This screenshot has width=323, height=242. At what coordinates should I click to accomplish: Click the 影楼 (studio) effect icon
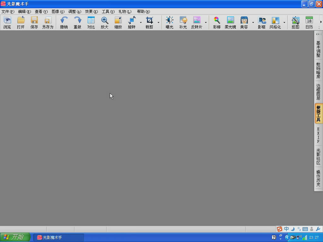point(262,22)
